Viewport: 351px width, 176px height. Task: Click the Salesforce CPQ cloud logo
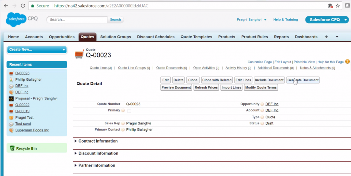point(16,19)
